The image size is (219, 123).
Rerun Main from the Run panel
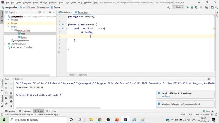[x=6, y=83]
